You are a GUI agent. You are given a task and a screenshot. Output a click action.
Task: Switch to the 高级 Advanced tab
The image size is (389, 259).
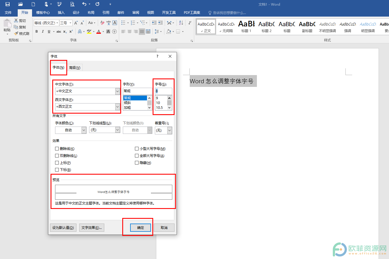click(x=75, y=67)
